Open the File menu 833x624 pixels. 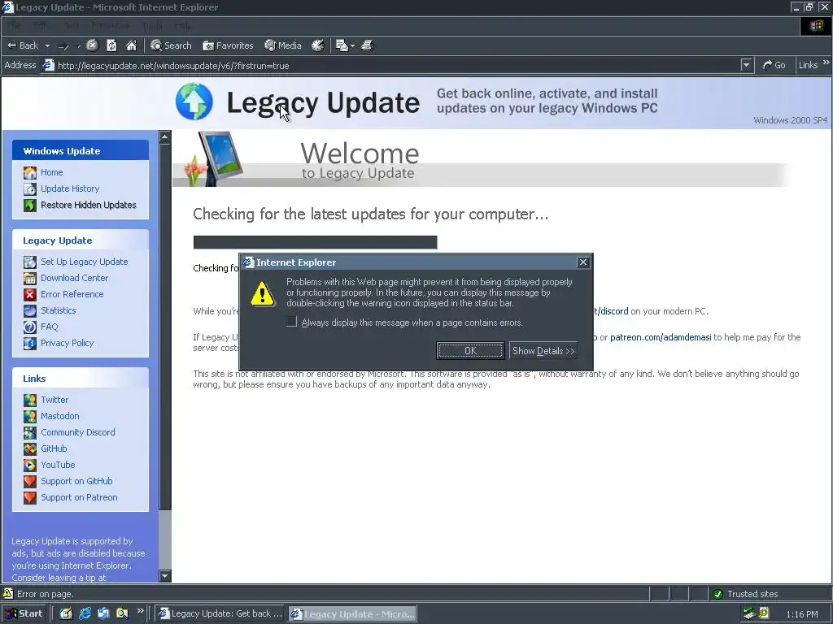coord(15,25)
